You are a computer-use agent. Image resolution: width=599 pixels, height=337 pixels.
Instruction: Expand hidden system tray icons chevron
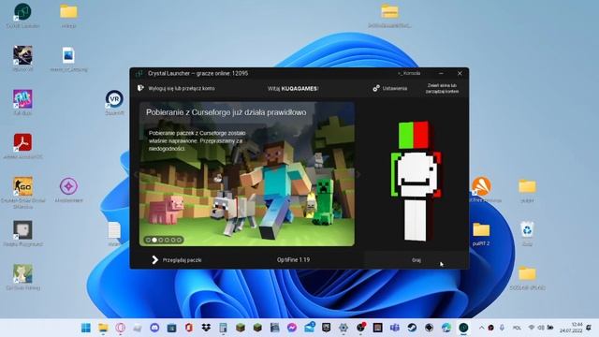click(x=481, y=328)
